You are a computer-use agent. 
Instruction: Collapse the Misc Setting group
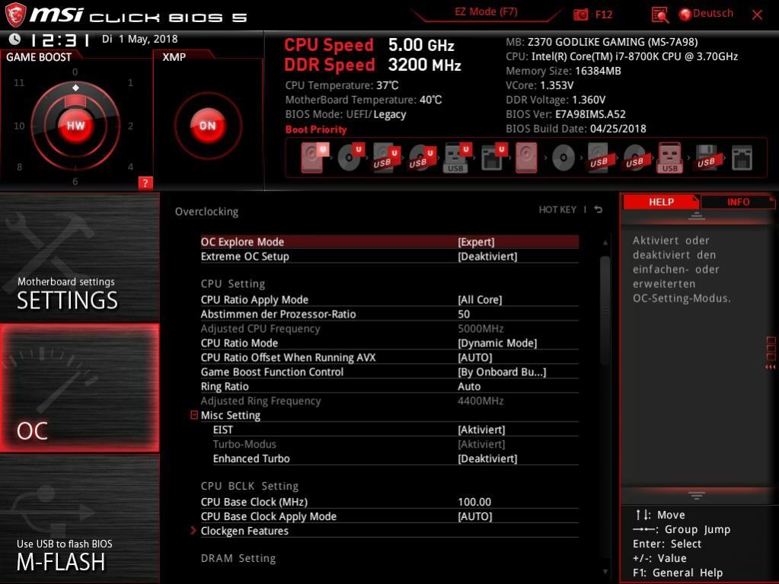194,415
